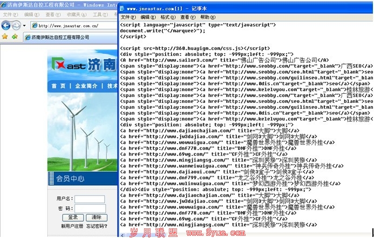Open the Notepad 编辑(E) menu

pyautogui.click(x=148, y=17)
